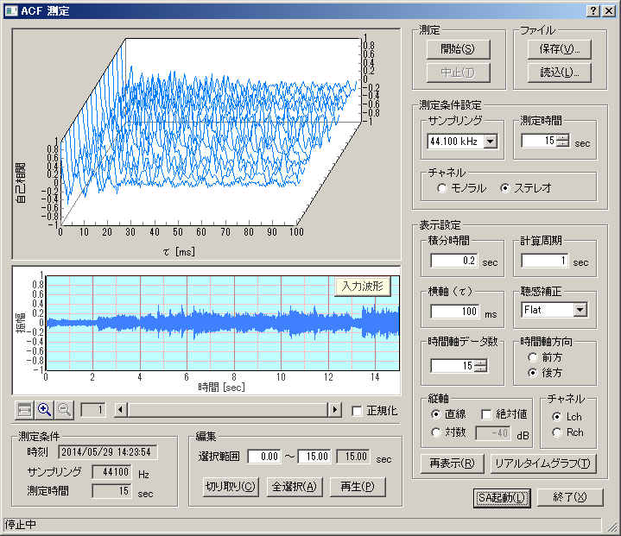Click the help question mark button
The width and height of the screenshot is (621, 536).
[x=594, y=10]
